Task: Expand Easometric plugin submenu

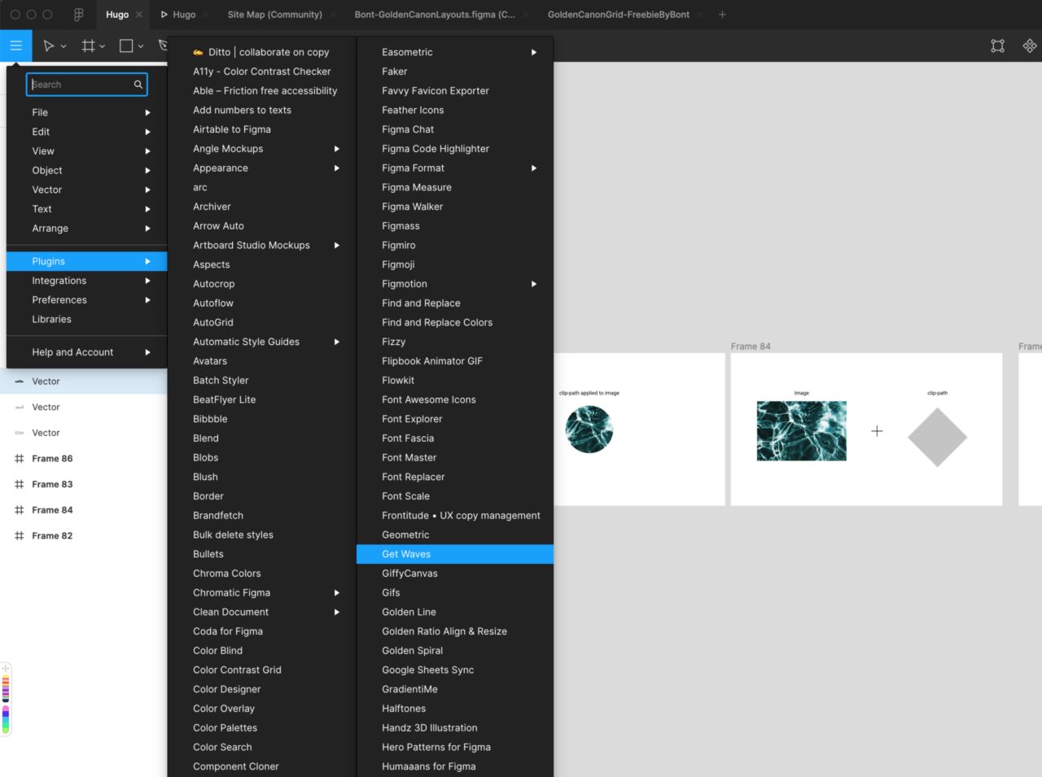Action: pos(455,52)
